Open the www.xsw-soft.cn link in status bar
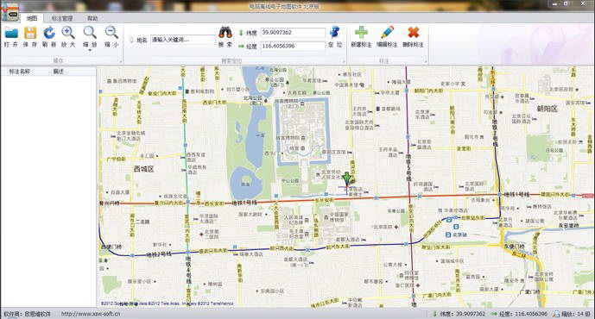 click(x=91, y=314)
